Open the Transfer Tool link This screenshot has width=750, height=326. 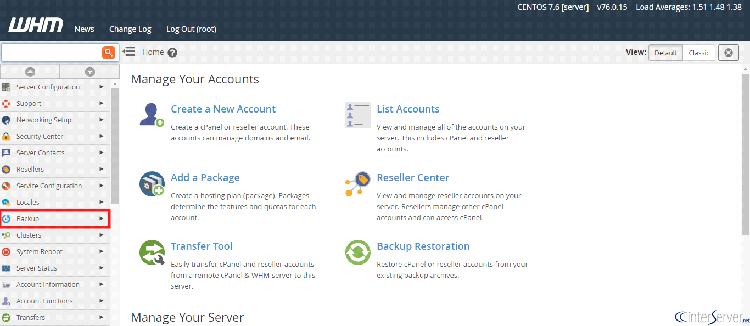(202, 246)
